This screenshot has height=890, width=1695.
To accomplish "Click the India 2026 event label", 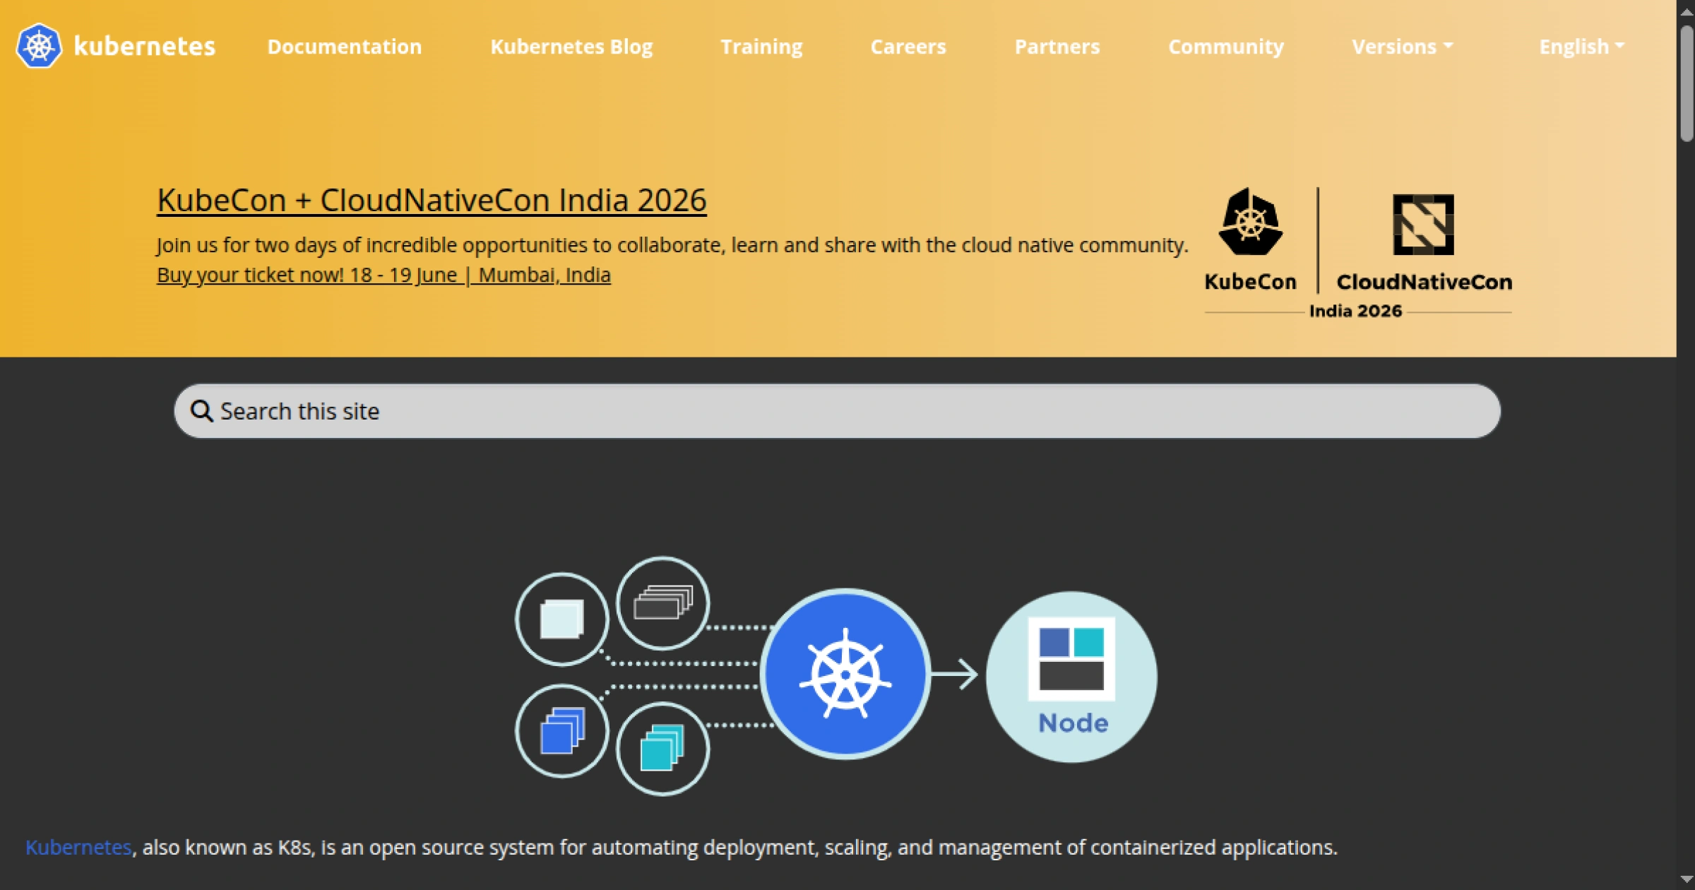I will point(1355,311).
